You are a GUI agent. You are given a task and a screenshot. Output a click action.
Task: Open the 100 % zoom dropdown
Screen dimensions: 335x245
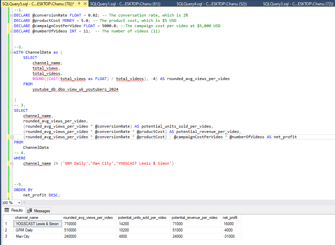click(x=19, y=203)
